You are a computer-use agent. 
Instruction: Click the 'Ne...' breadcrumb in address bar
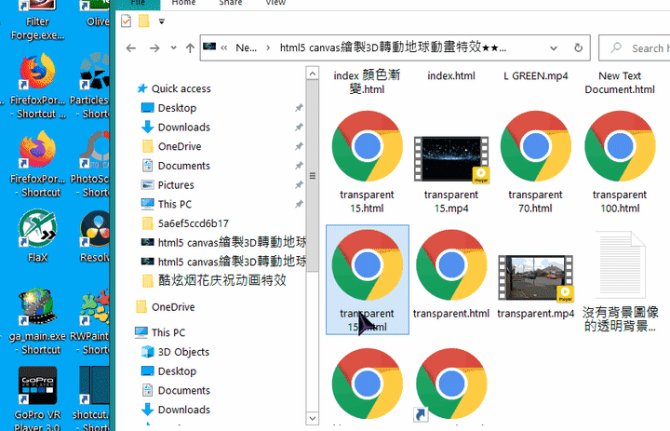(246, 47)
